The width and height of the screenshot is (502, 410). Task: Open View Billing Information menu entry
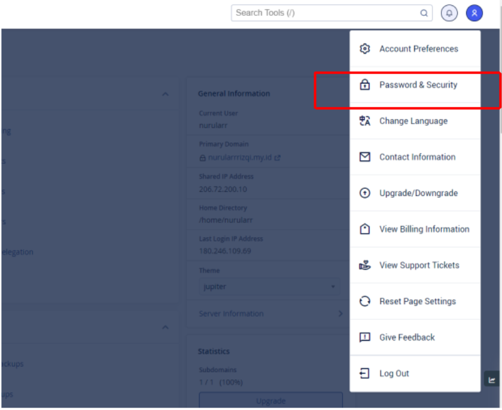tap(415, 229)
